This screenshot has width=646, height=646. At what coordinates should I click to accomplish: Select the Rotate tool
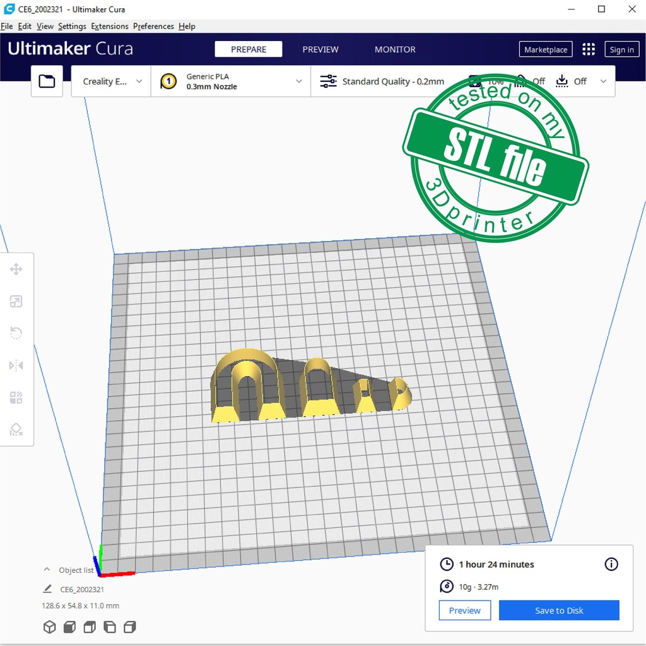pyautogui.click(x=16, y=333)
